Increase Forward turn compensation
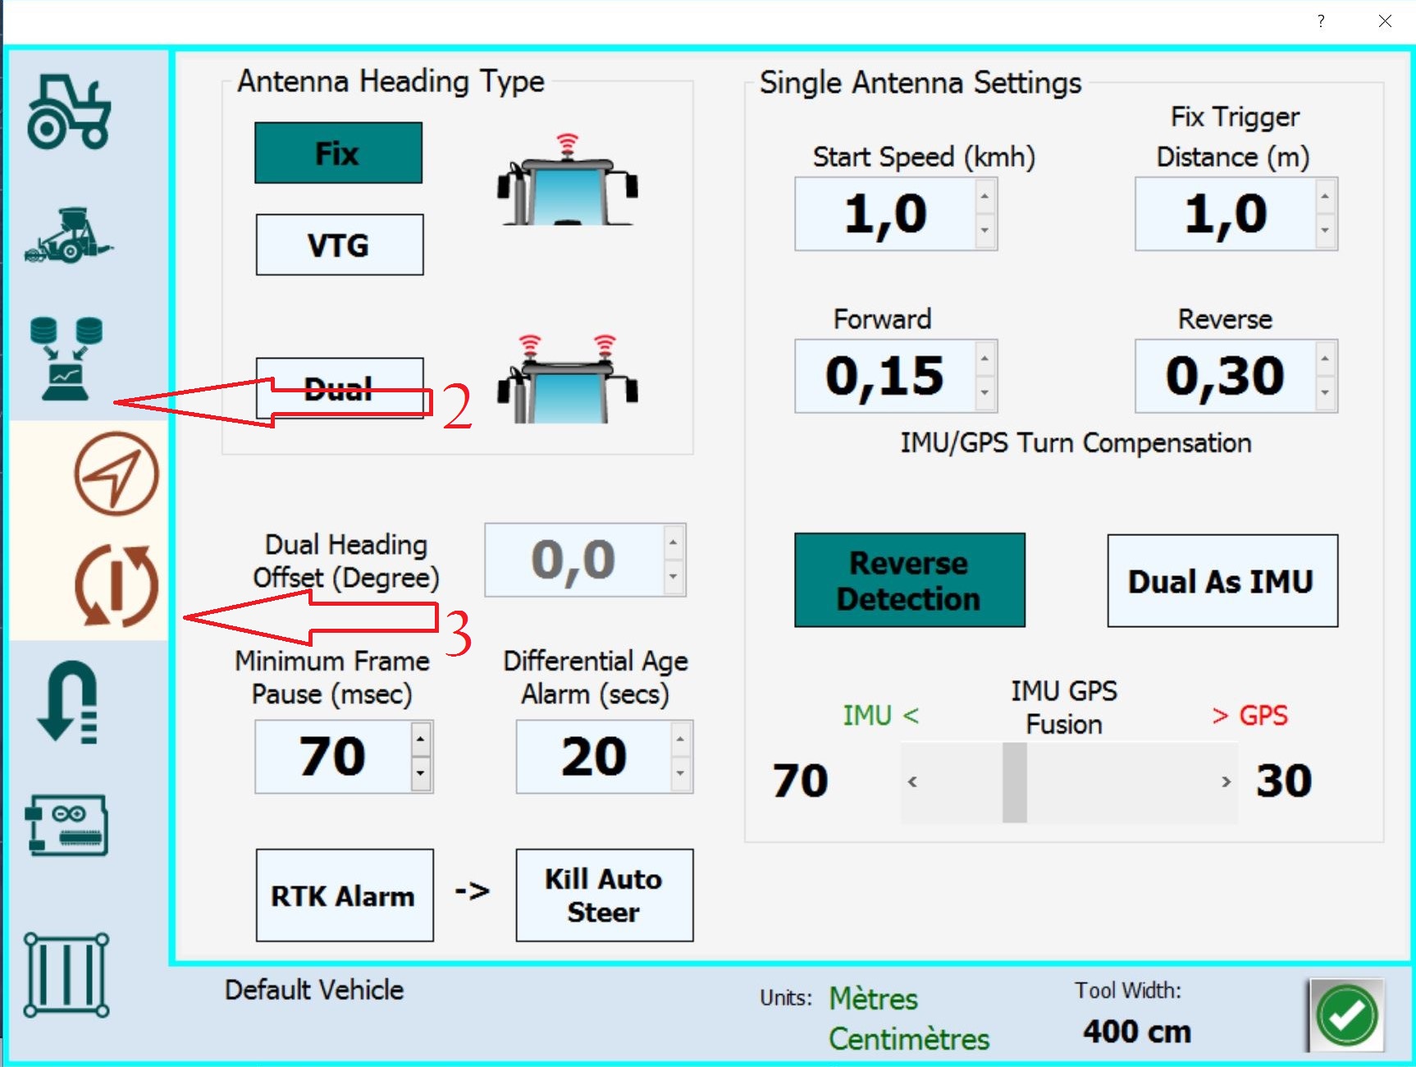Viewport: 1416px width, 1067px height. (984, 359)
